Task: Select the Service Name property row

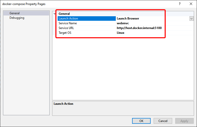Action: (x=68, y=23)
